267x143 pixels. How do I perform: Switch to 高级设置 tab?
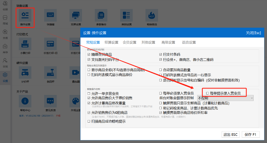(168, 42)
